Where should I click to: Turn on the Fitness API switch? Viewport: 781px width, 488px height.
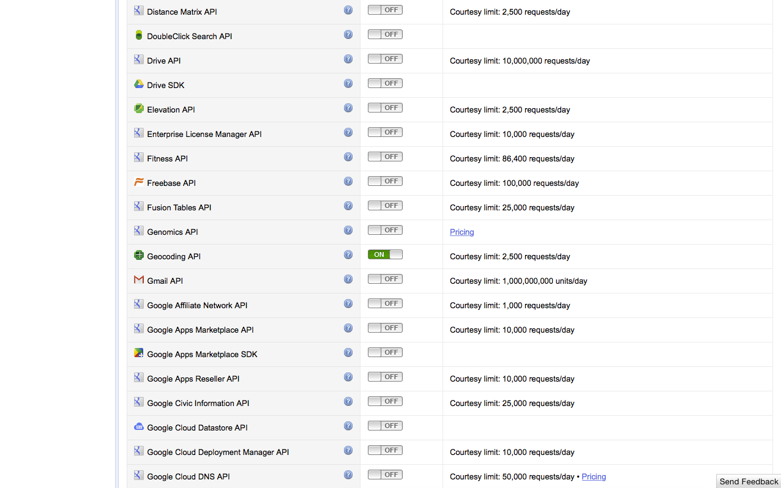(385, 157)
